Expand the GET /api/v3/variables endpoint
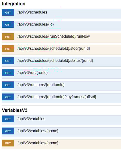Viewport: 121px width, 152px height. tap(61, 120)
